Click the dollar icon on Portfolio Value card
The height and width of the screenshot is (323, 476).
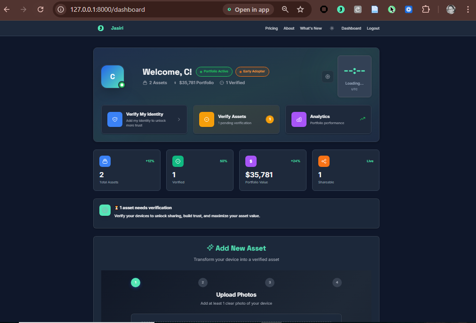tap(250, 161)
